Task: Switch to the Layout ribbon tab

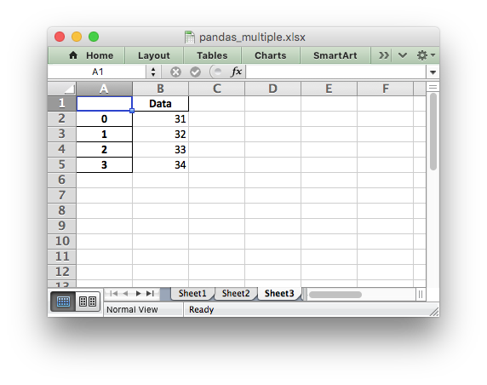Action: pos(154,55)
